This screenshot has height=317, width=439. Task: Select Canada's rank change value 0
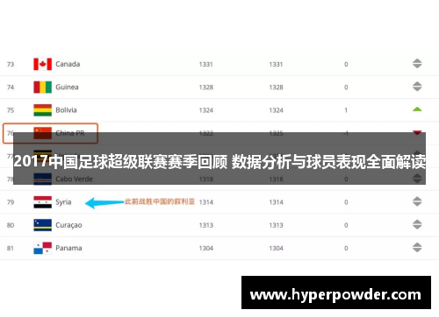click(346, 64)
